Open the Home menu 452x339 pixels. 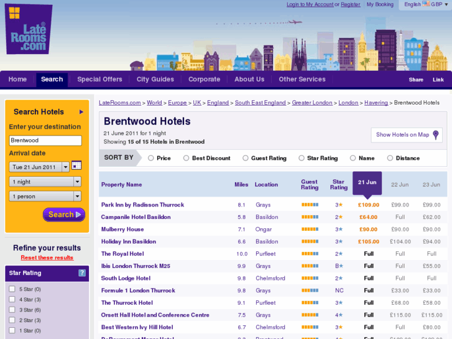pos(17,80)
